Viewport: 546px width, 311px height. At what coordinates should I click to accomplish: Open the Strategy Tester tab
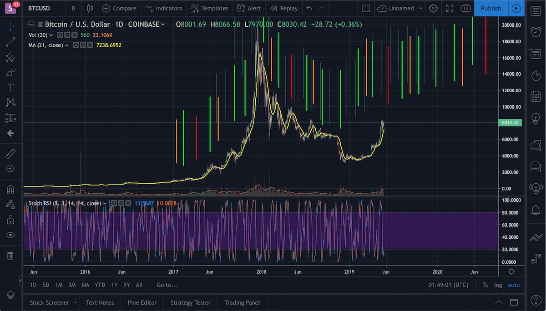190,302
